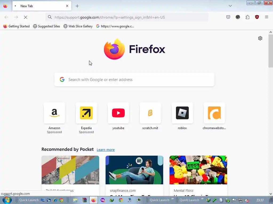
Task: Follow the Learn more link beside Pocket
Action: click(x=106, y=150)
